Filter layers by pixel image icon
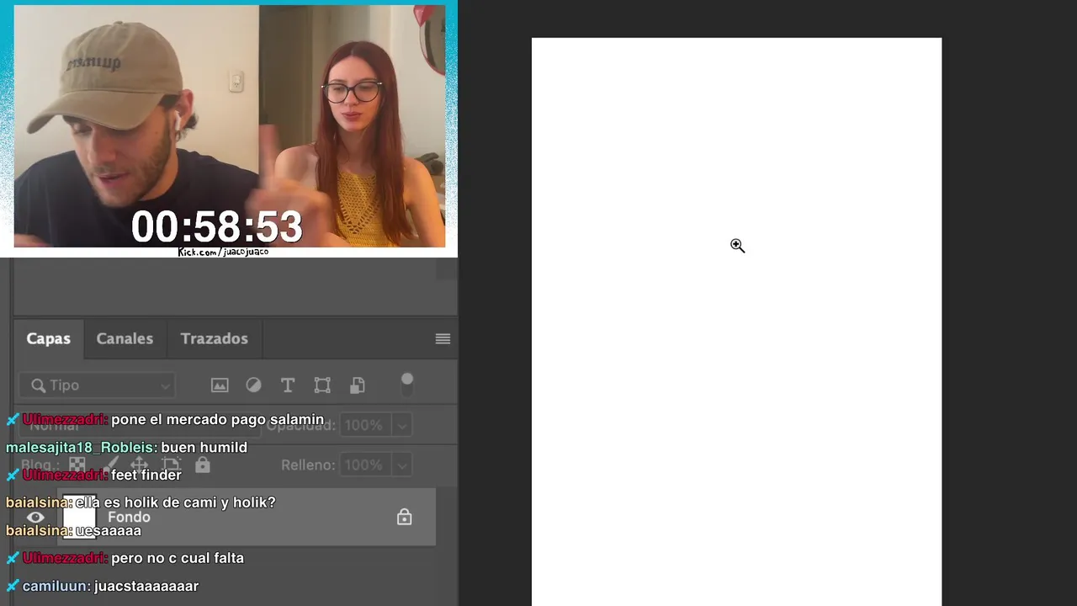 220,385
